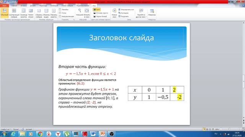Viewport: 245px width, 137px height.
Task: Click table cell containing −0,5
Action: 163,97
